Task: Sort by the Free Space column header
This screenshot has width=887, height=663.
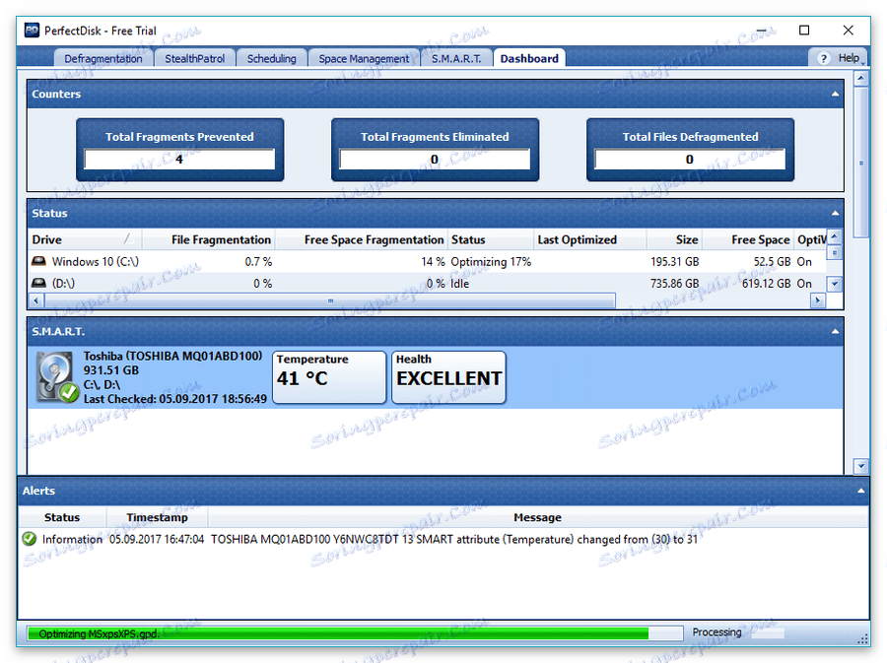Action: point(748,239)
